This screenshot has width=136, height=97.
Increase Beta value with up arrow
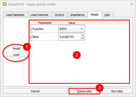coord(83,35)
